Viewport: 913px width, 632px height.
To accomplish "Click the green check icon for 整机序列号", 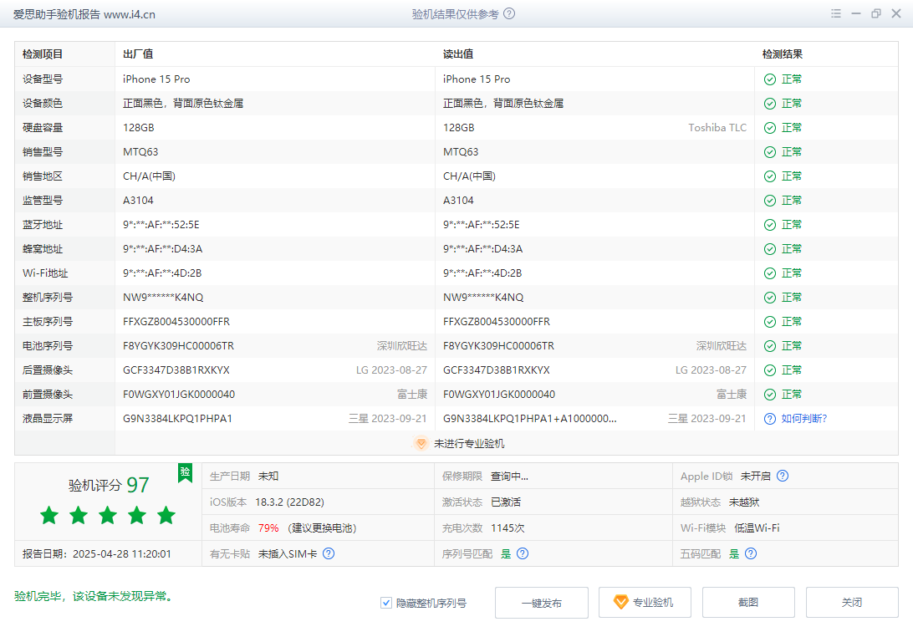I will coord(770,298).
